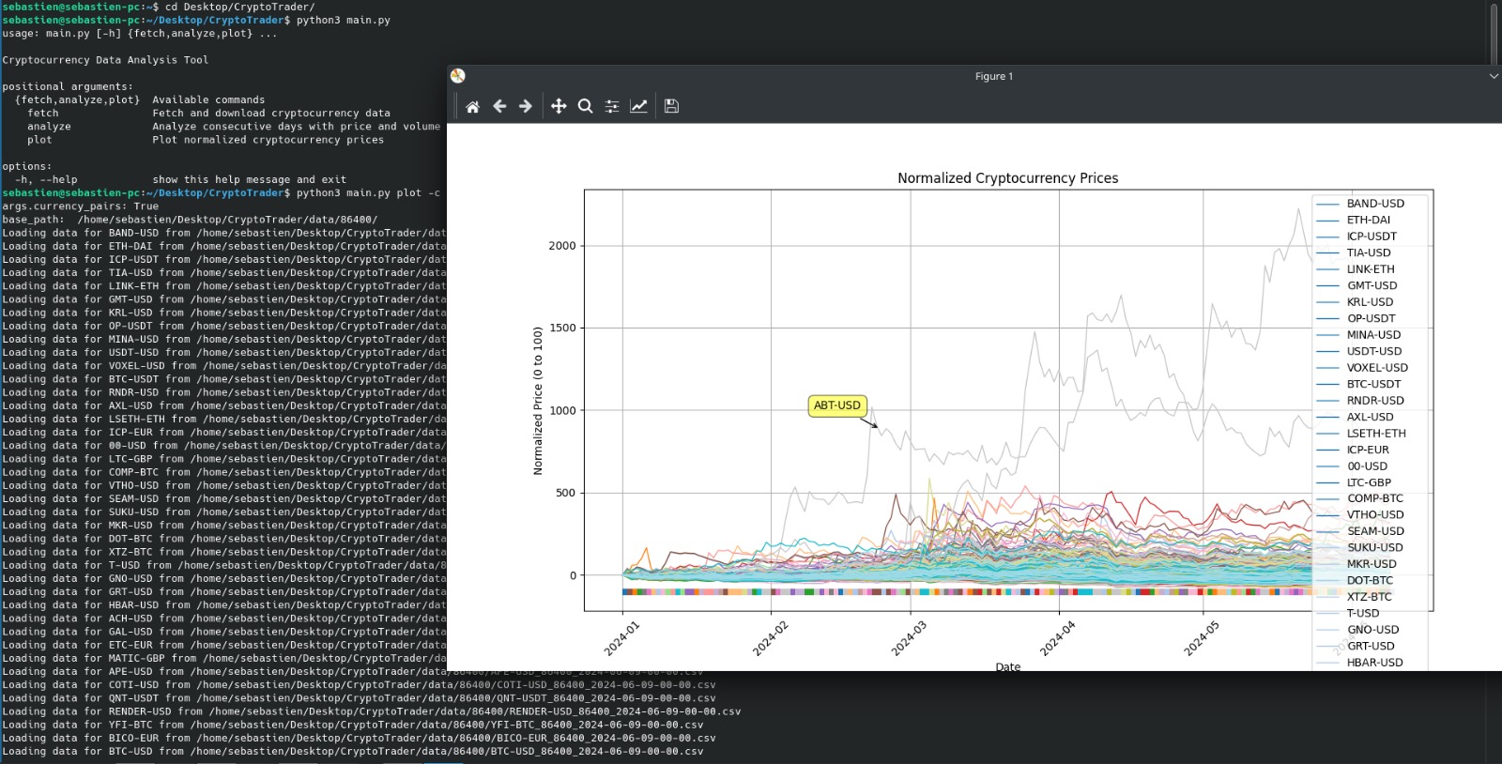The width and height of the screenshot is (1502, 764).
Task: Click 'Cryptocurrency Data Analysis Tool' text in terminal
Action: tap(105, 60)
